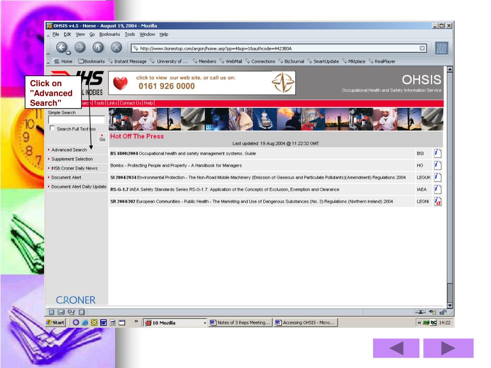Click the online/offline connection icon
This screenshot has width=491, height=368.
420,312
